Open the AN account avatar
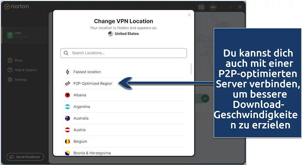The height and width of the screenshot is (165, 302). [213, 7]
